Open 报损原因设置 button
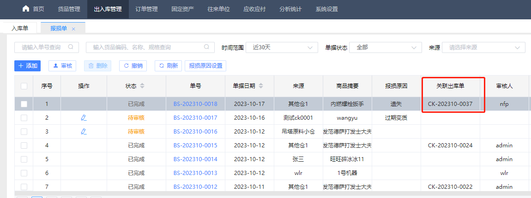 (x=205, y=66)
